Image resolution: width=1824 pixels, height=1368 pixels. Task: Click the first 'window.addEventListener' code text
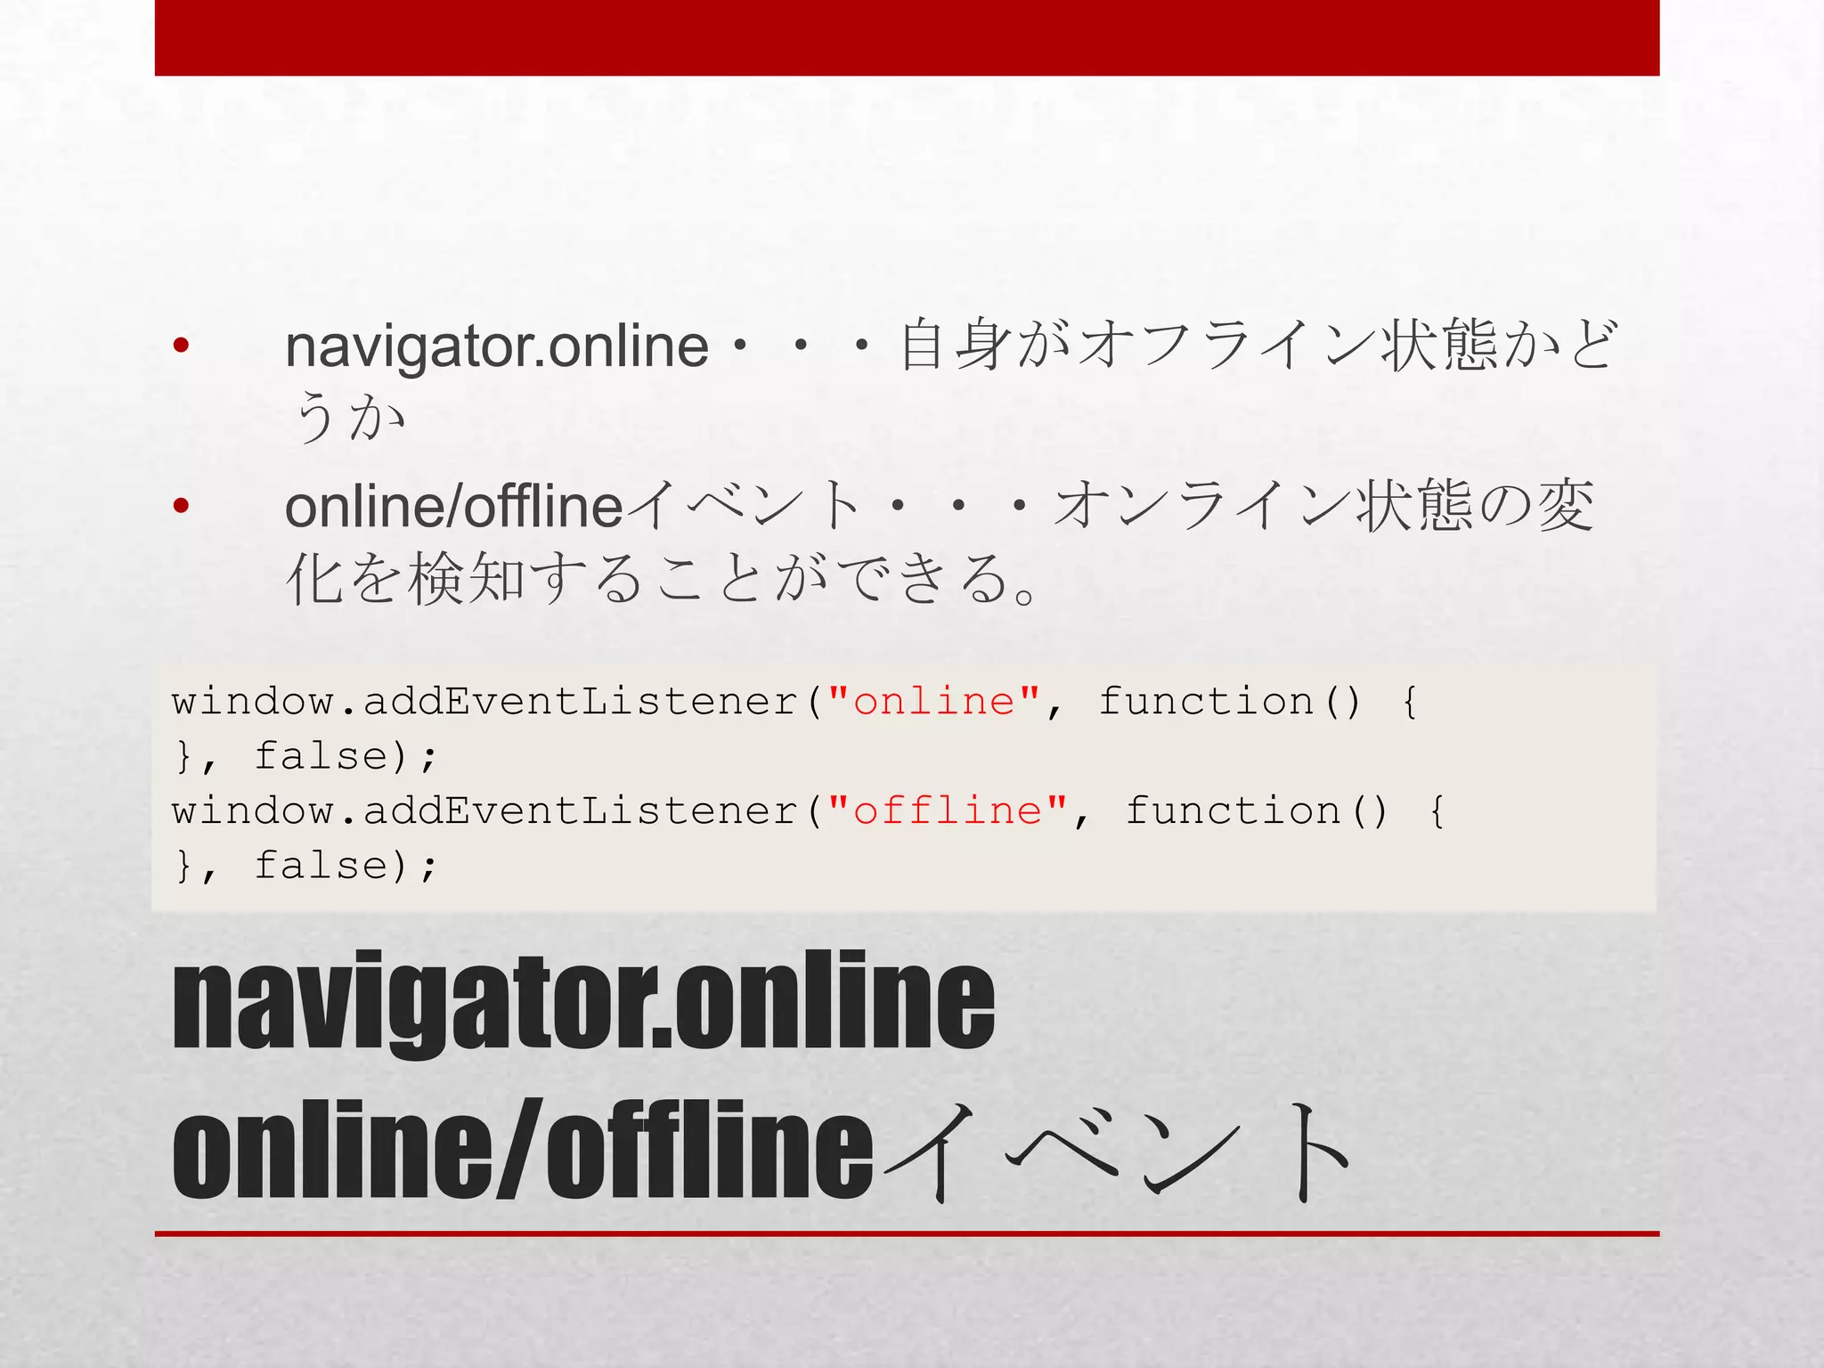[484, 703]
